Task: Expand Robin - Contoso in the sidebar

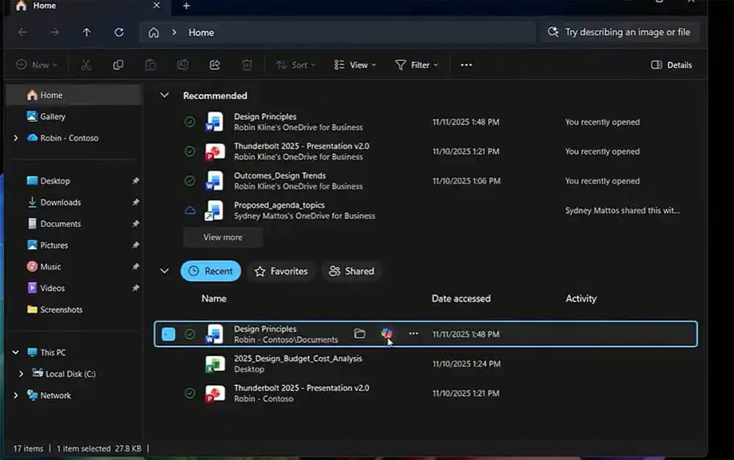Action: 16,138
